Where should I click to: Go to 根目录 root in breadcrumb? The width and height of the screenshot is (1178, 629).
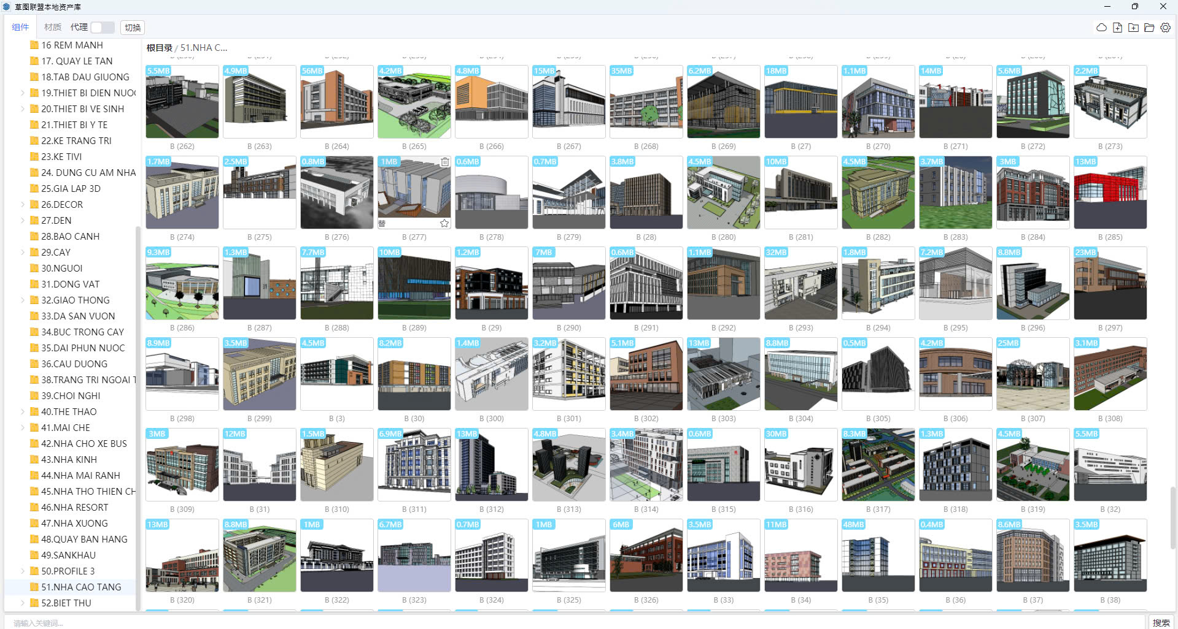pos(159,48)
